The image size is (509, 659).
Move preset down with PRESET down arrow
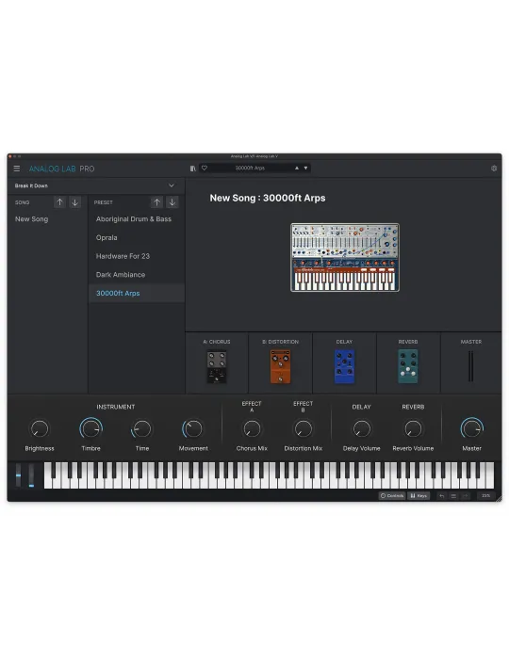click(172, 202)
